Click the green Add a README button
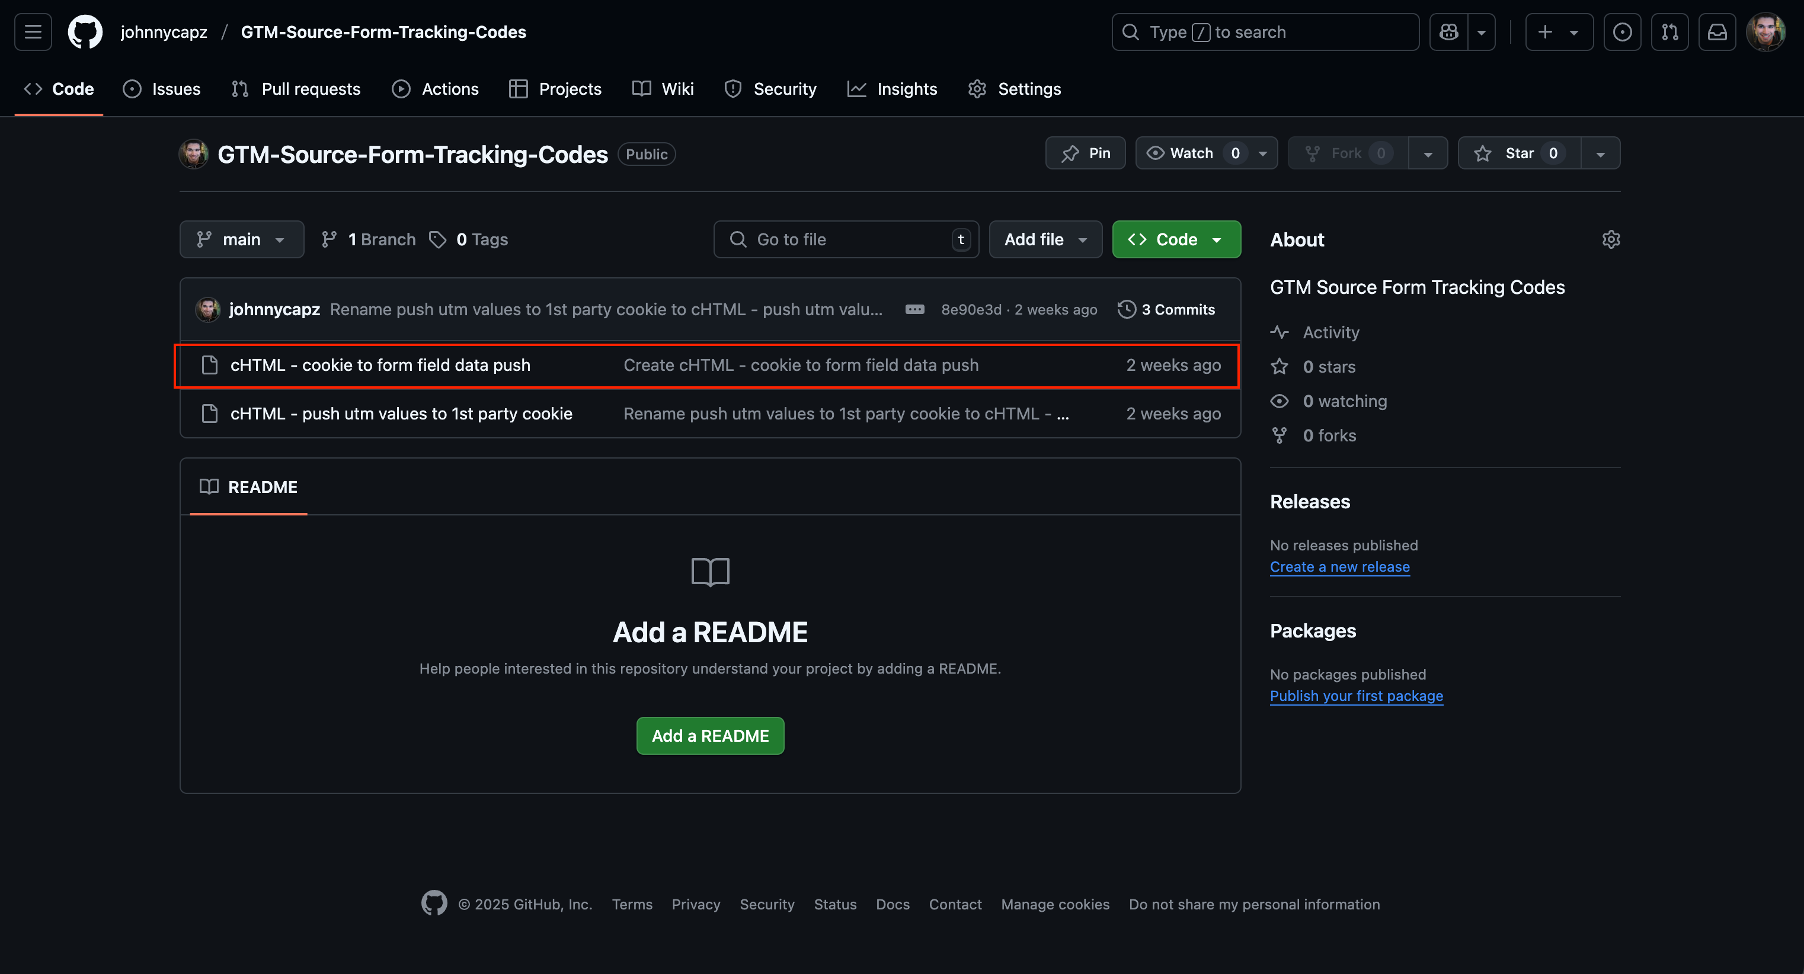The height and width of the screenshot is (974, 1804). (x=710, y=735)
